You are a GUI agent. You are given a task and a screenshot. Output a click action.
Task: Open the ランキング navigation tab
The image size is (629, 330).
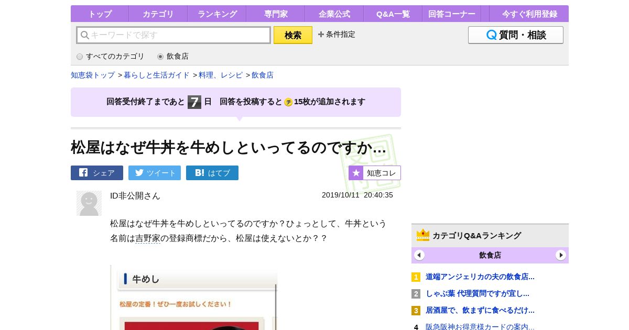pyautogui.click(x=216, y=14)
